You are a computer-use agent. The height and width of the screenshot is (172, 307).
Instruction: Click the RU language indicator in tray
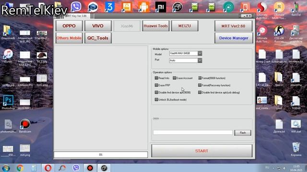click(x=267, y=168)
